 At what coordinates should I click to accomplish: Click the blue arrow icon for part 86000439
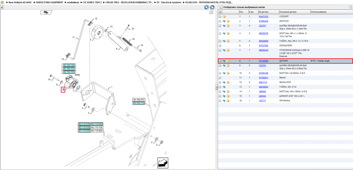point(224,50)
